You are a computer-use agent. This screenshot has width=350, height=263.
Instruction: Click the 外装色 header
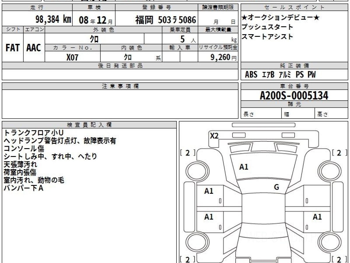point(104,30)
